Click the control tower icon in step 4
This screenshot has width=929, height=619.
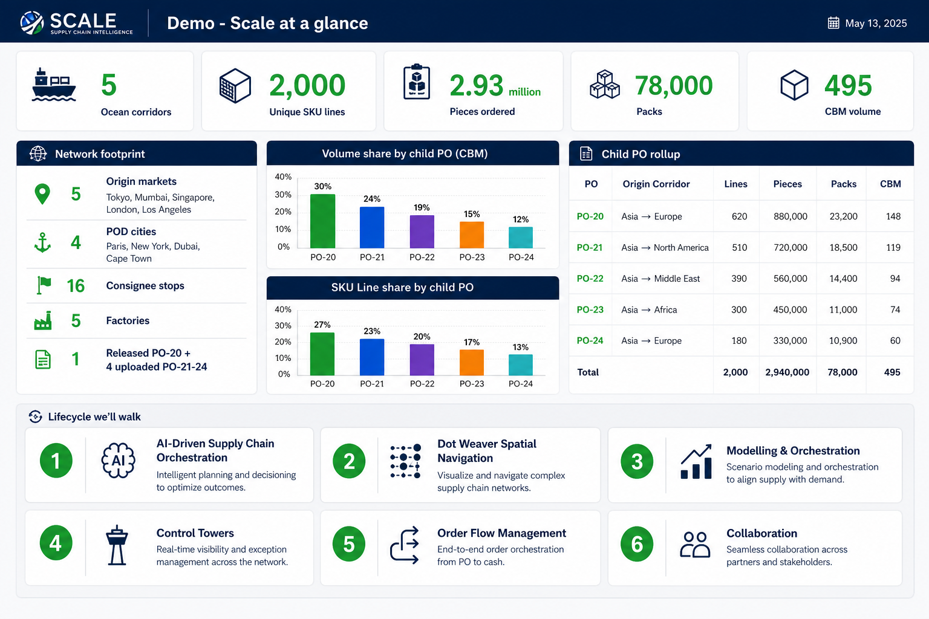point(117,545)
